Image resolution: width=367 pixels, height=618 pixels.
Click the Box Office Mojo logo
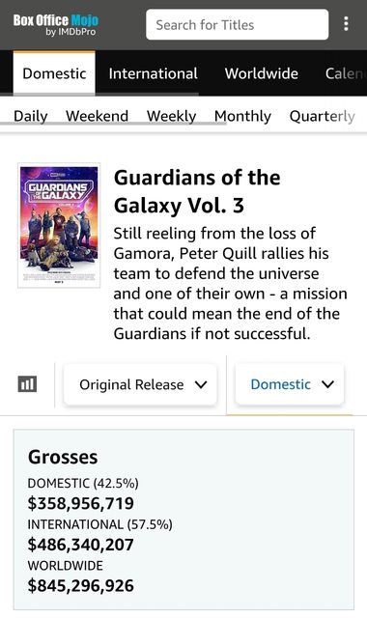tap(56, 25)
